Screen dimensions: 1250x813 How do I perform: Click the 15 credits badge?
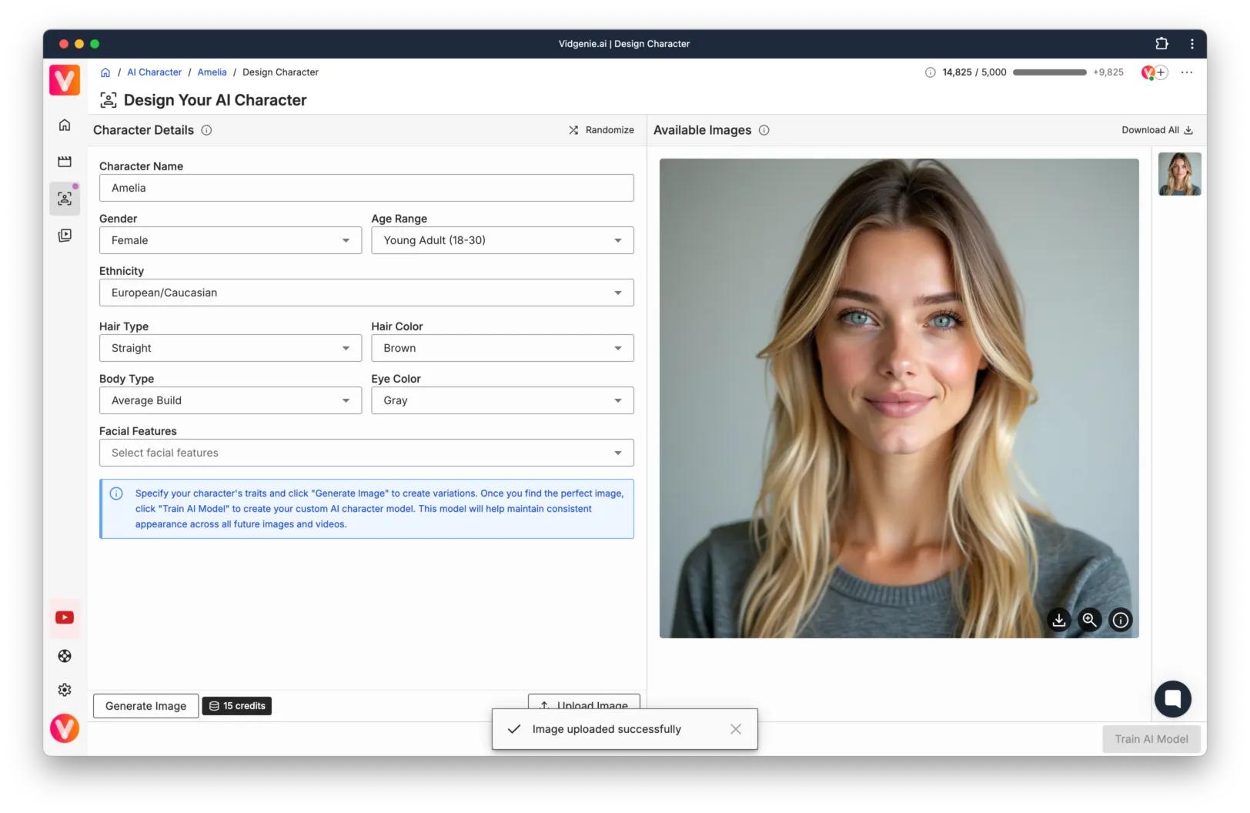pyautogui.click(x=236, y=706)
